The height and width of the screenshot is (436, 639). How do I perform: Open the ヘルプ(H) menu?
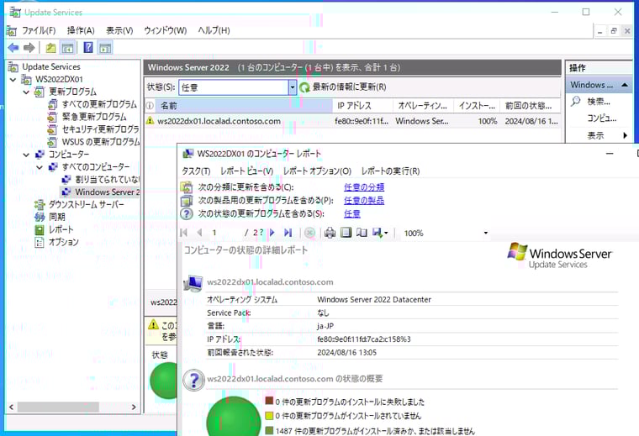click(214, 30)
